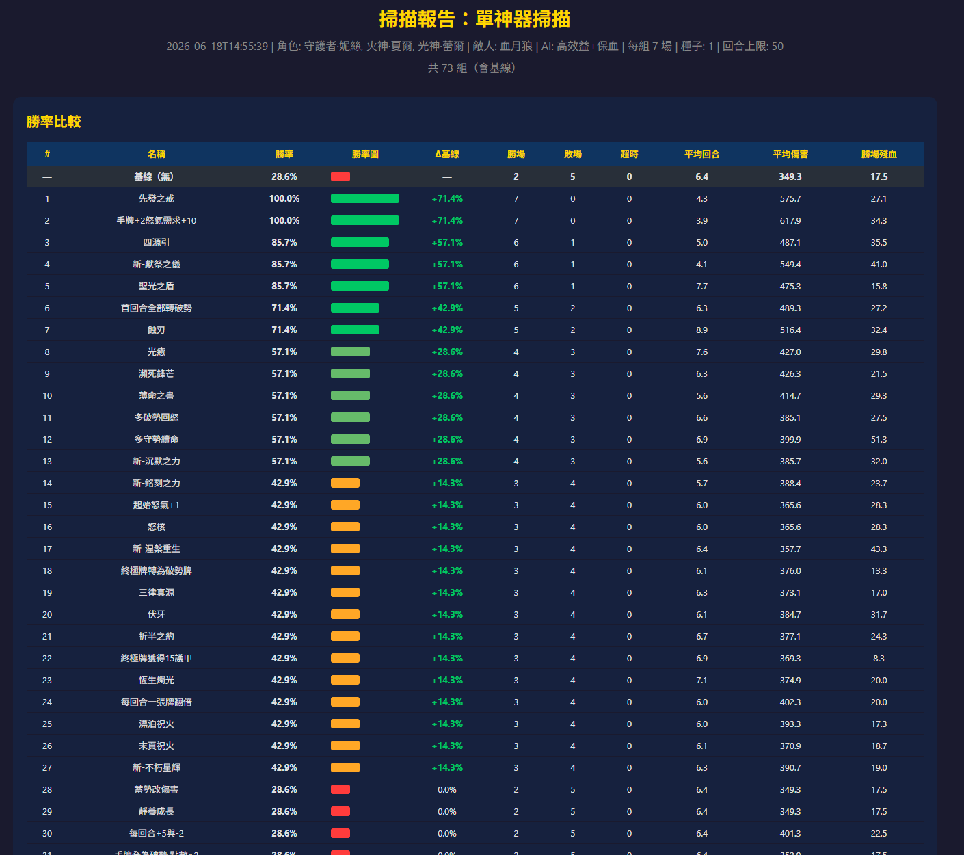This screenshot has height=855, width=964.
Task: Select the 首回合全部轉破勢 entry
Action: pos(157,308)
